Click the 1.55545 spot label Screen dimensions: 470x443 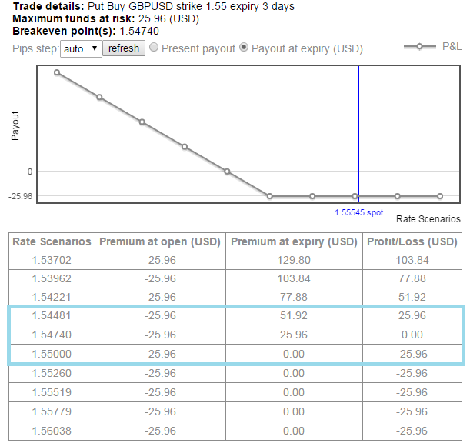pos(358,212)
